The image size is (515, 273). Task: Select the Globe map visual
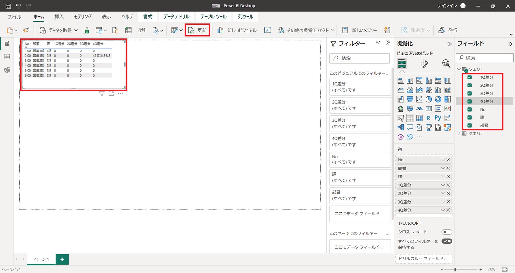(x=400, y=109)
